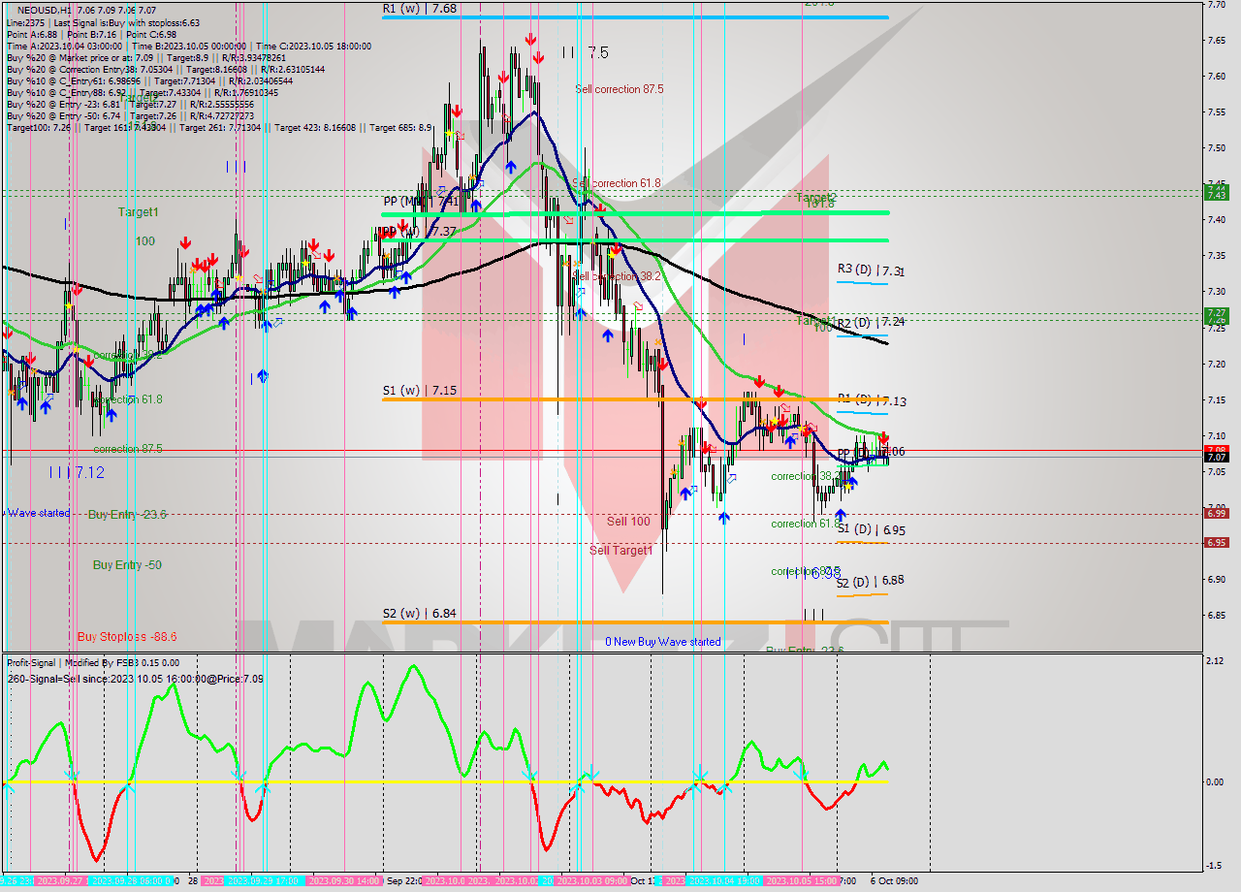Click the 'Sell correction 61.8' annotation
1241x892 pixels.
pos(617,183)
